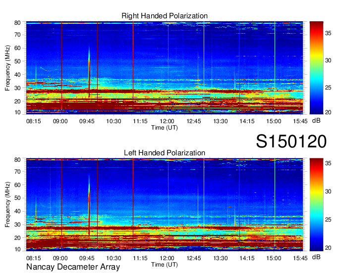Click the "11:15" tick under Right Handed plot
The width and height of the screenshot is (337, 273).
pyautogui.click(x=140, y=121)
